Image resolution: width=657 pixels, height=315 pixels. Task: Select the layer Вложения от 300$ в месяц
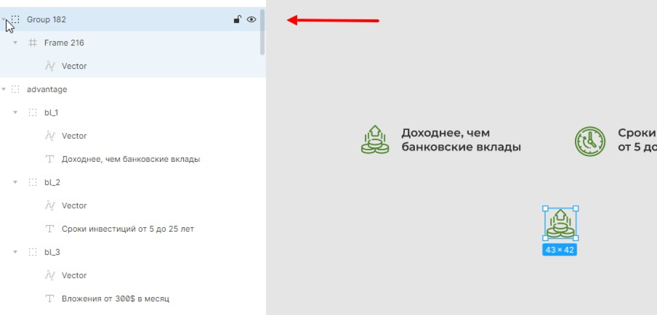(x=115, y=299)
